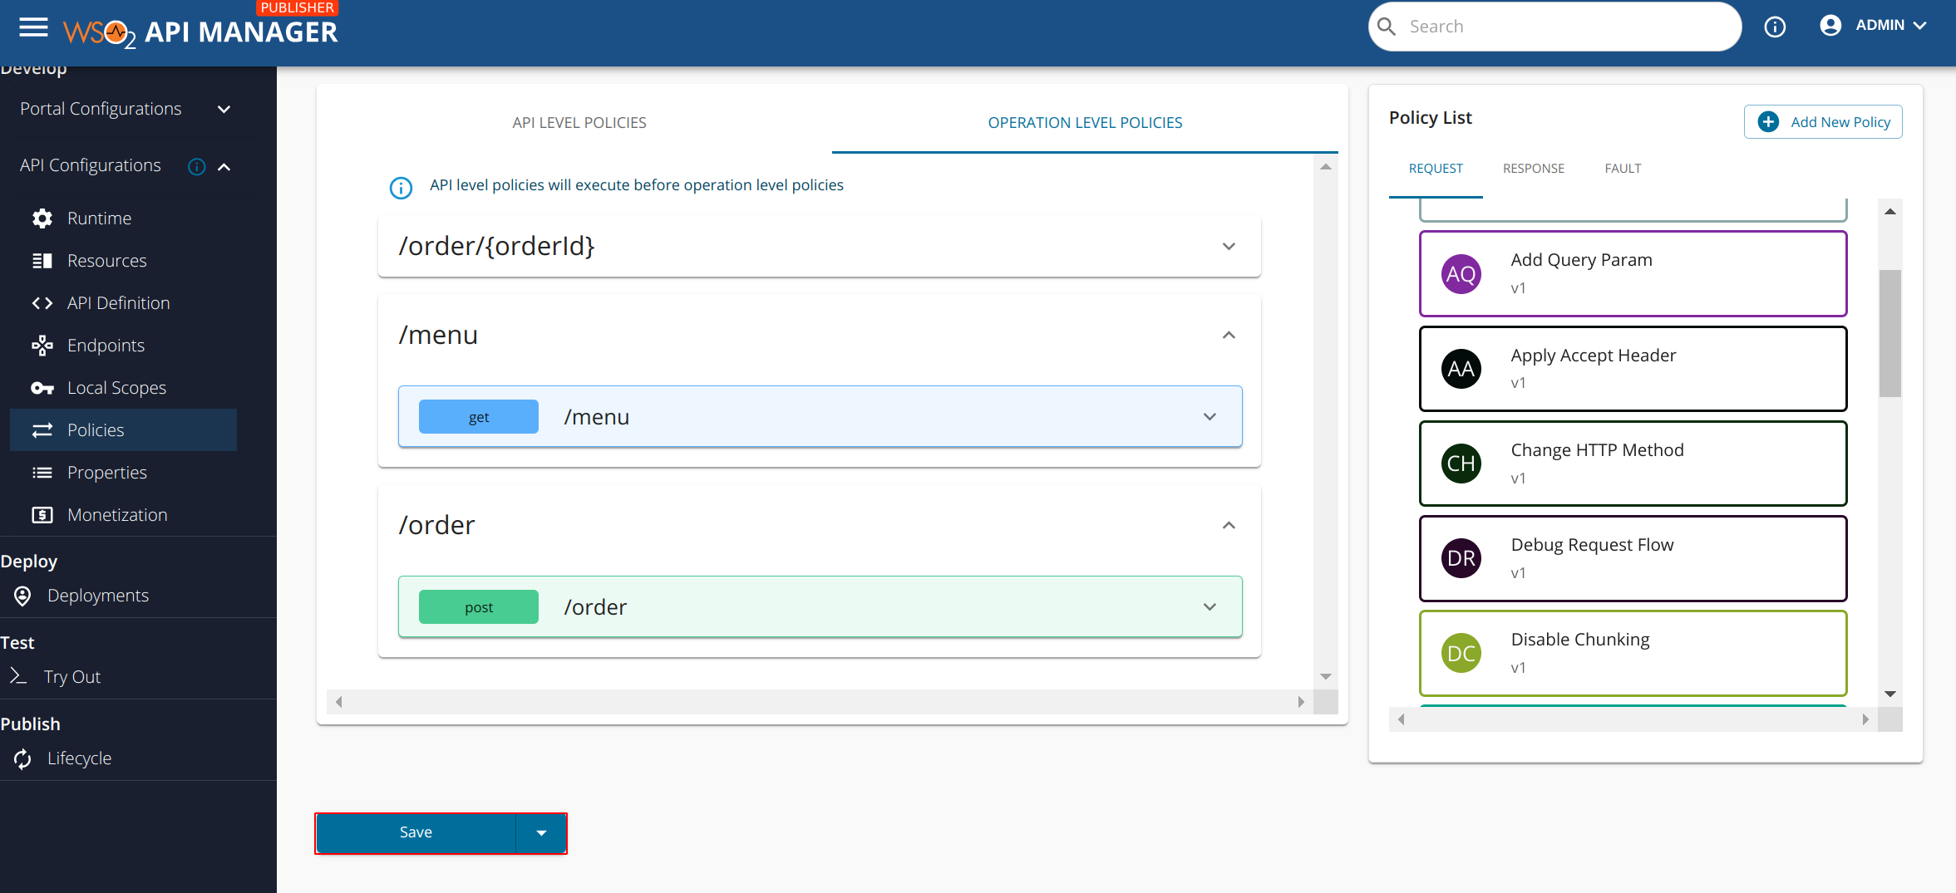The image size is (1956, 893).
Task: Open the navigation hamburger menu
Action: pyautogui.click(x=32, y=27)
